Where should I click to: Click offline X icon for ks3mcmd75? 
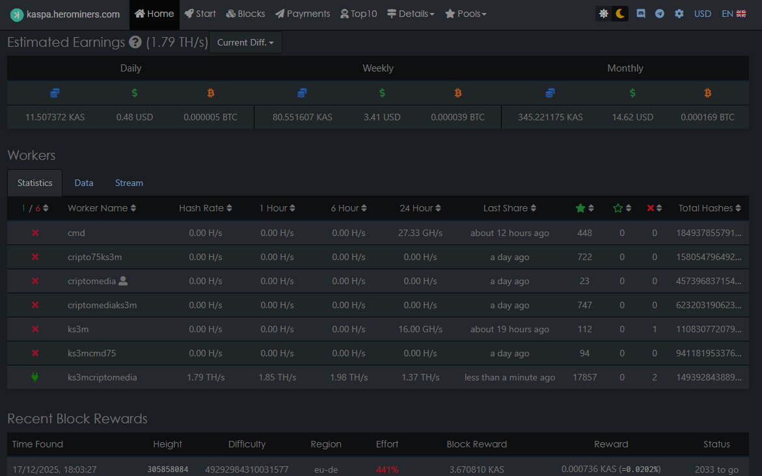tap(35, 353)
